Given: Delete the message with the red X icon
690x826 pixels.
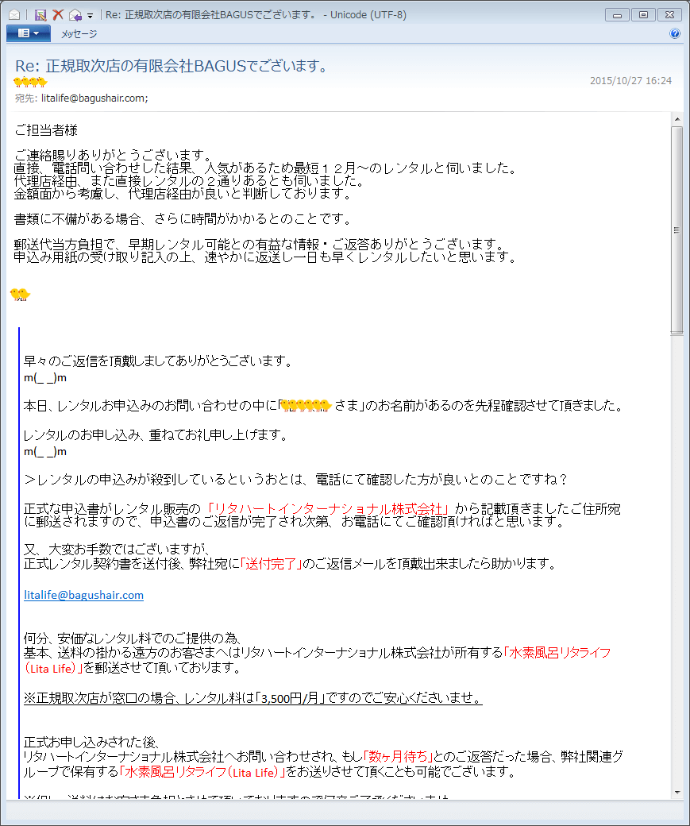Looking at the screenshot, I should coord(58,15).
